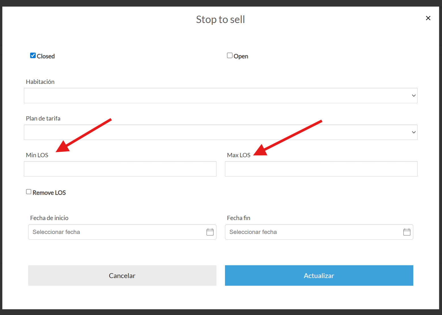
Task: Click the Fecha de inicio date field
Action: [x=117, y=232]
